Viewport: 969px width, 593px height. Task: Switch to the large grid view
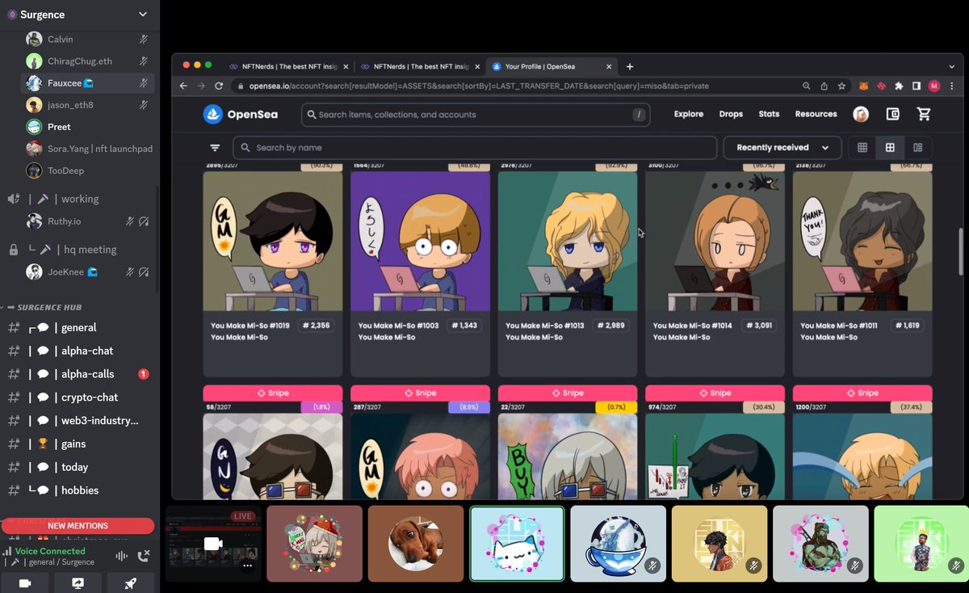pos(890,148)
